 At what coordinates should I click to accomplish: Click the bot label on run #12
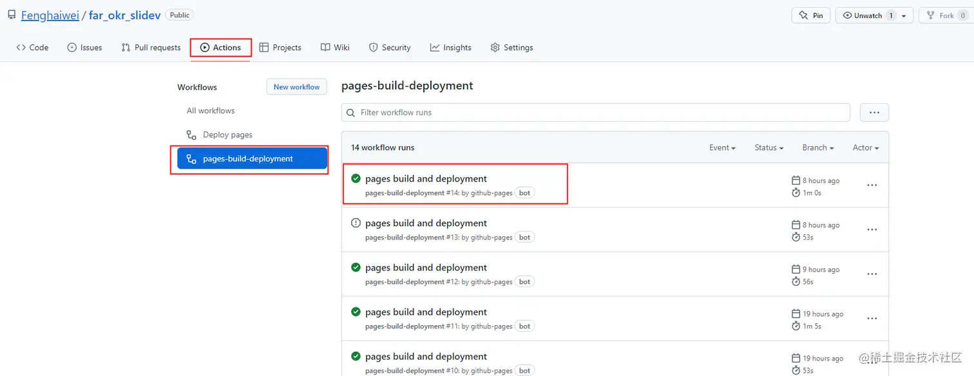coord(525,282)
